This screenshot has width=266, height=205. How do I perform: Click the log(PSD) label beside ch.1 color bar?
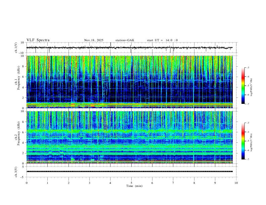click(251, 87)
